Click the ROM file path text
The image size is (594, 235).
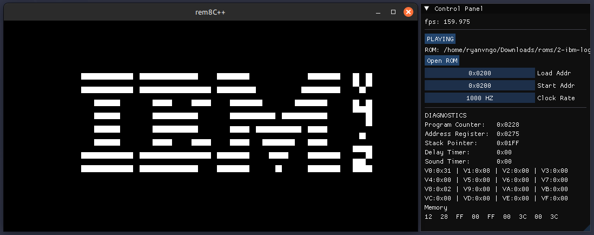coord(507,50)
